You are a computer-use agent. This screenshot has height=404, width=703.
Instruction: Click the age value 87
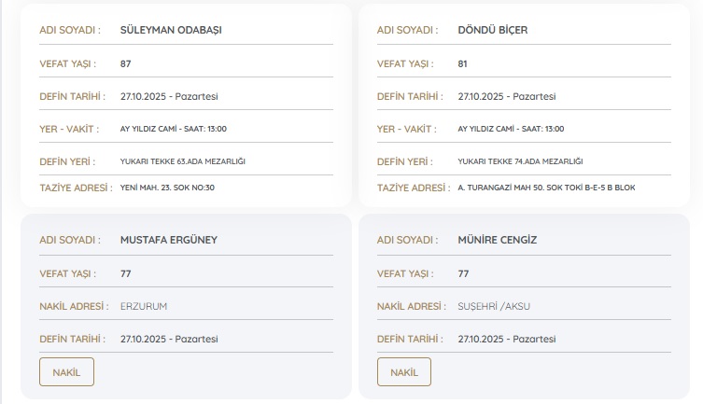126,63
